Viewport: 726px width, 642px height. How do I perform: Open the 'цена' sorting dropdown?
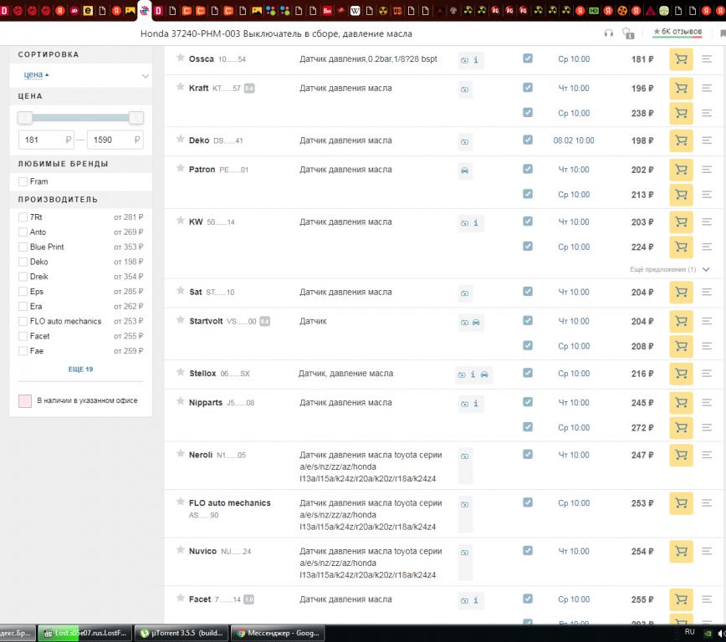[80, 75]
